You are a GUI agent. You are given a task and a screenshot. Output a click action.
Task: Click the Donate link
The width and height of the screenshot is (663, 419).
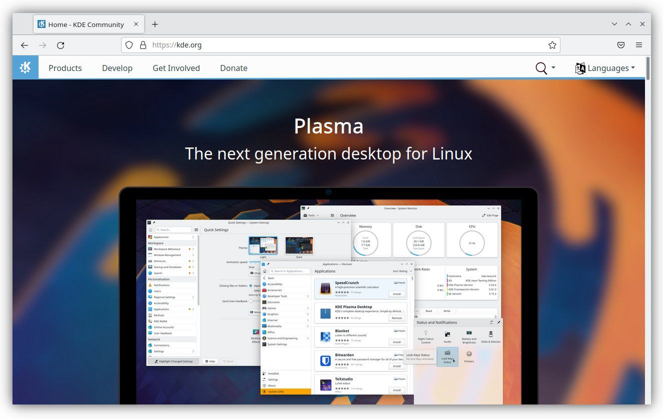click(234, 68)
